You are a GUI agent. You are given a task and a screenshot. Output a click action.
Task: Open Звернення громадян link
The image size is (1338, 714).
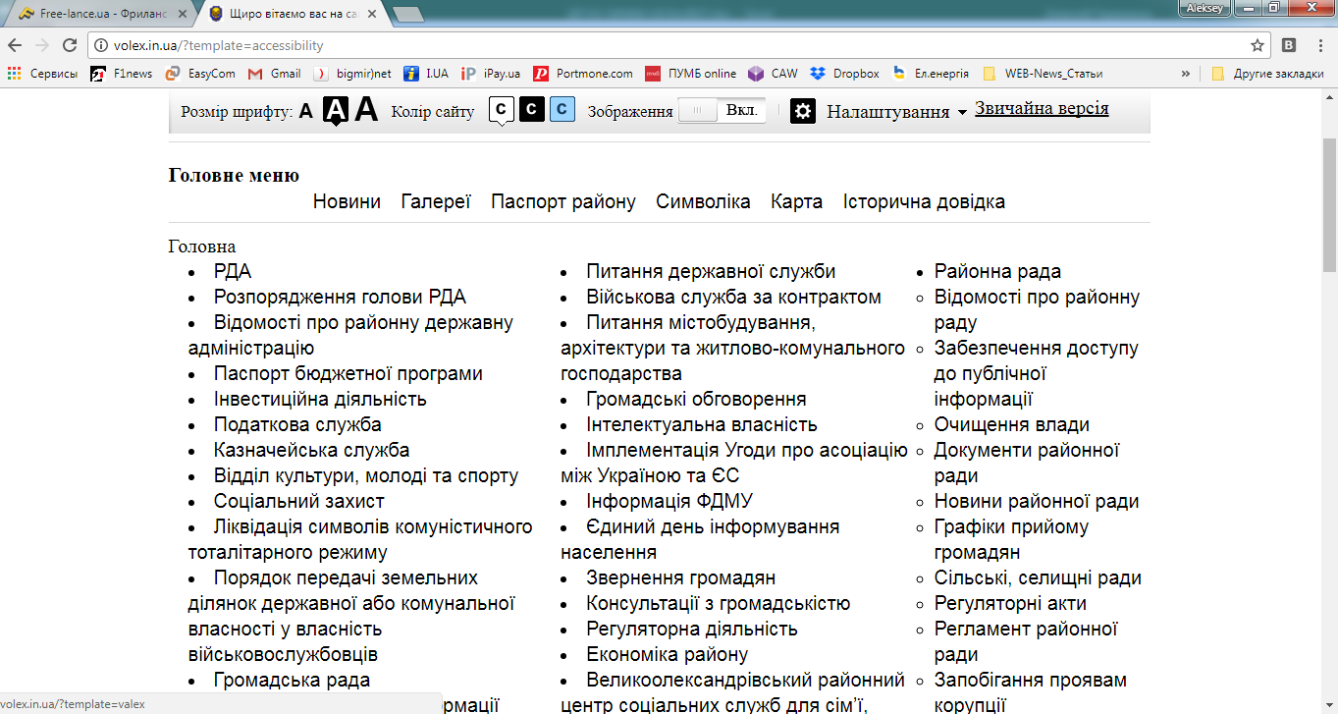(681, 577)
